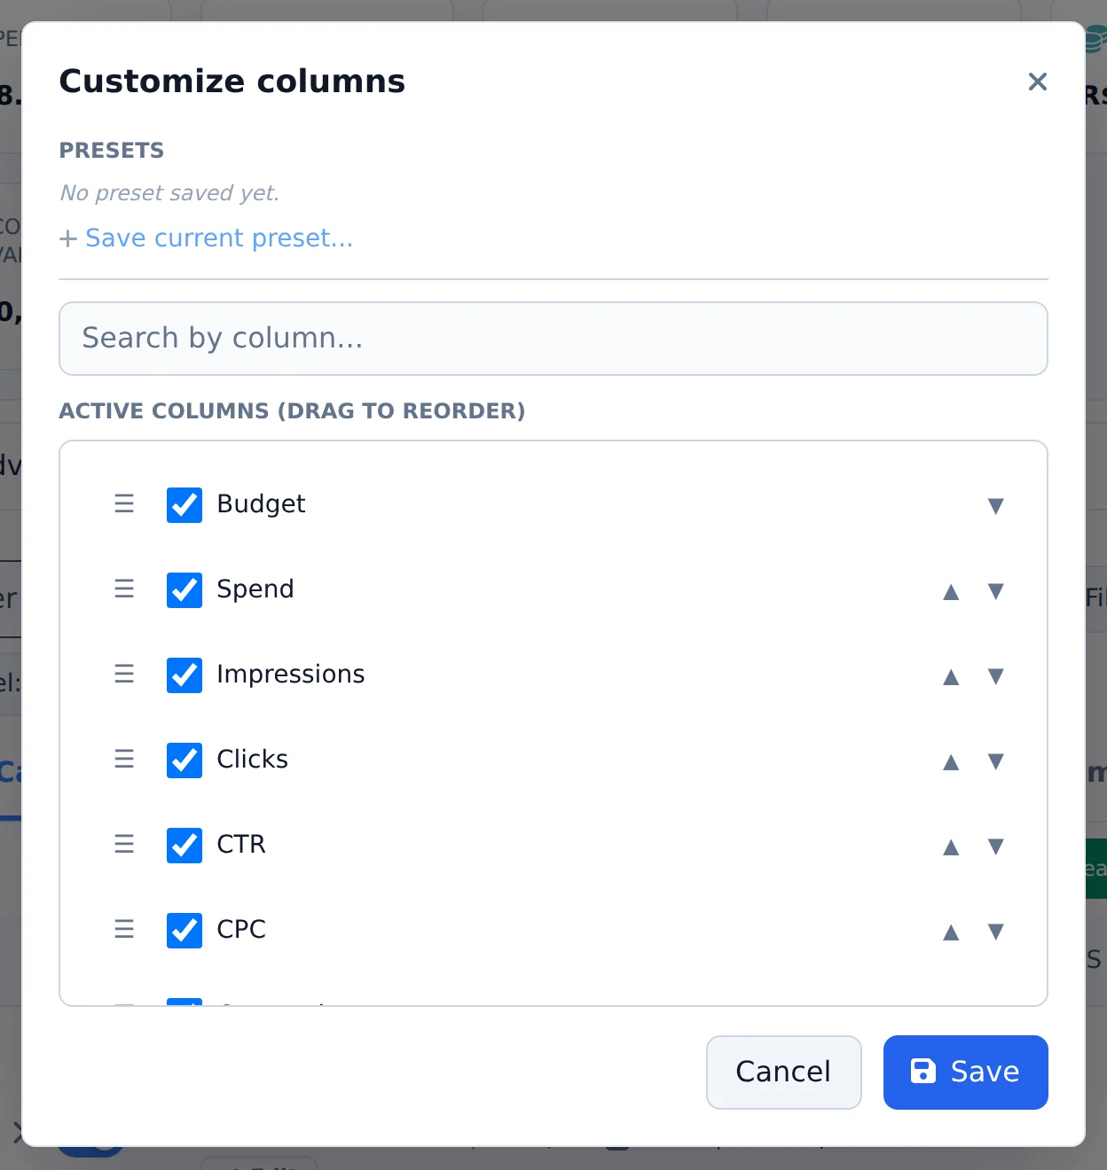Move Clicks column down

click(x=995, y=760)
